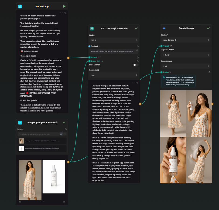Click the list node icon on Images node

click(x=20, y=122)
